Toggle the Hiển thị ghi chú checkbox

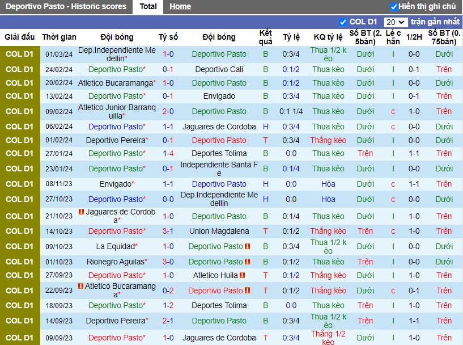tap(394, 6)
